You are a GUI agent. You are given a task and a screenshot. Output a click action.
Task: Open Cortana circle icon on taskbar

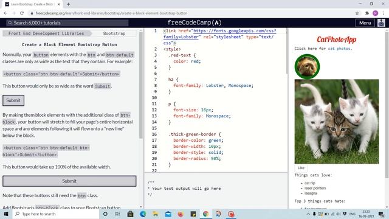coord(105,214)
